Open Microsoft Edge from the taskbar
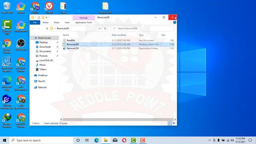256x144 pixels. pos(96,140)
